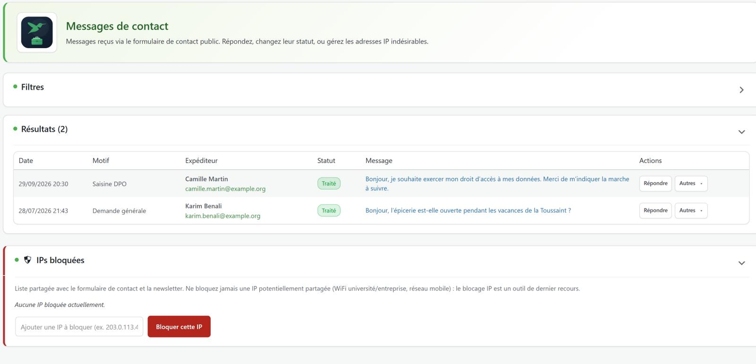Image resolution: width=756 pixels, height=364 pixels.
Task: Click the 'Aucune IP bloquée actuellement.' notice
Action: point(60,305)
